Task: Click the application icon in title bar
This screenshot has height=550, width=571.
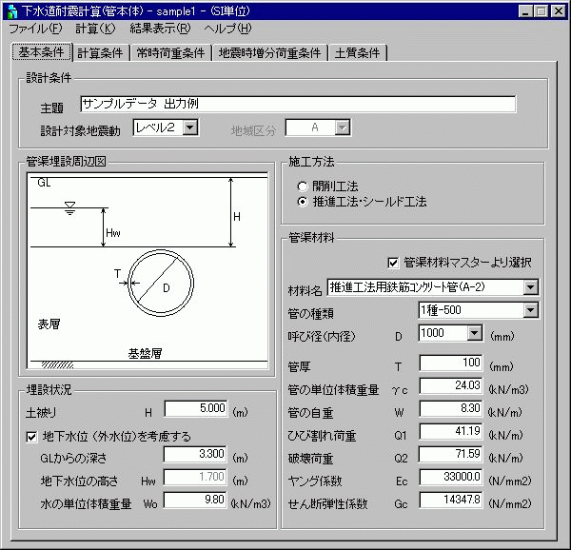Action: (12, 11)
